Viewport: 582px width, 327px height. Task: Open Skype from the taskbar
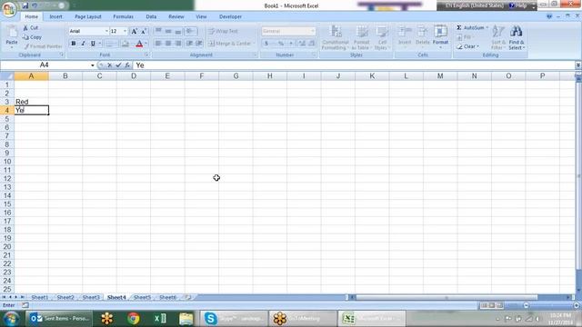coord(234,319)
